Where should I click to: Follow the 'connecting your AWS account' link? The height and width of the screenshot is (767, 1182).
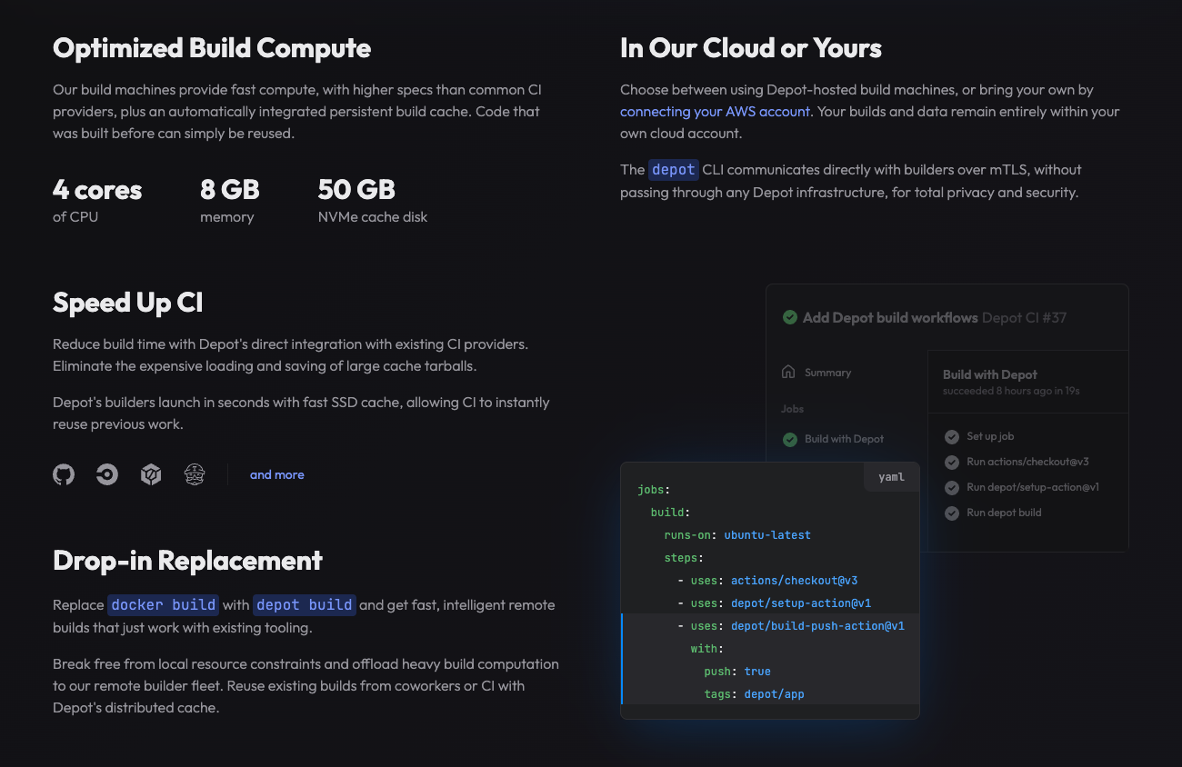[x=715, y=112]
